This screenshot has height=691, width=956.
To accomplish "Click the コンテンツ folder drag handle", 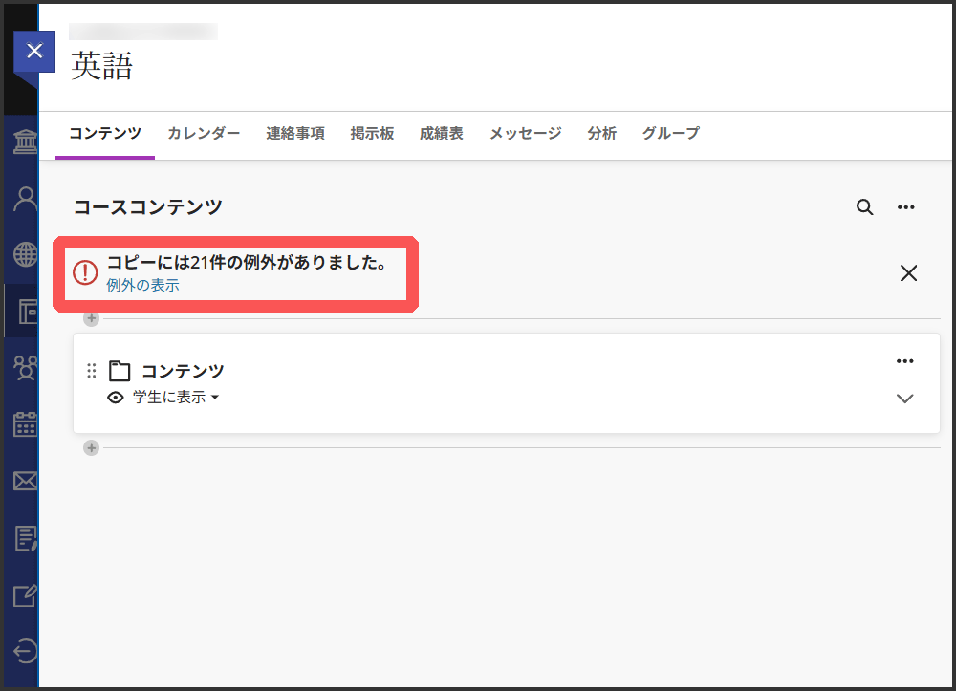I will click(92, 371).
